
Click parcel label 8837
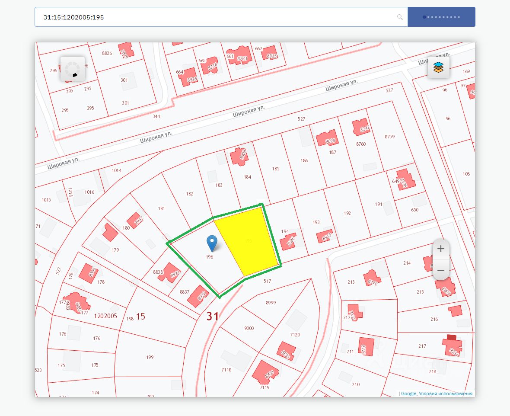coord(185,291)
